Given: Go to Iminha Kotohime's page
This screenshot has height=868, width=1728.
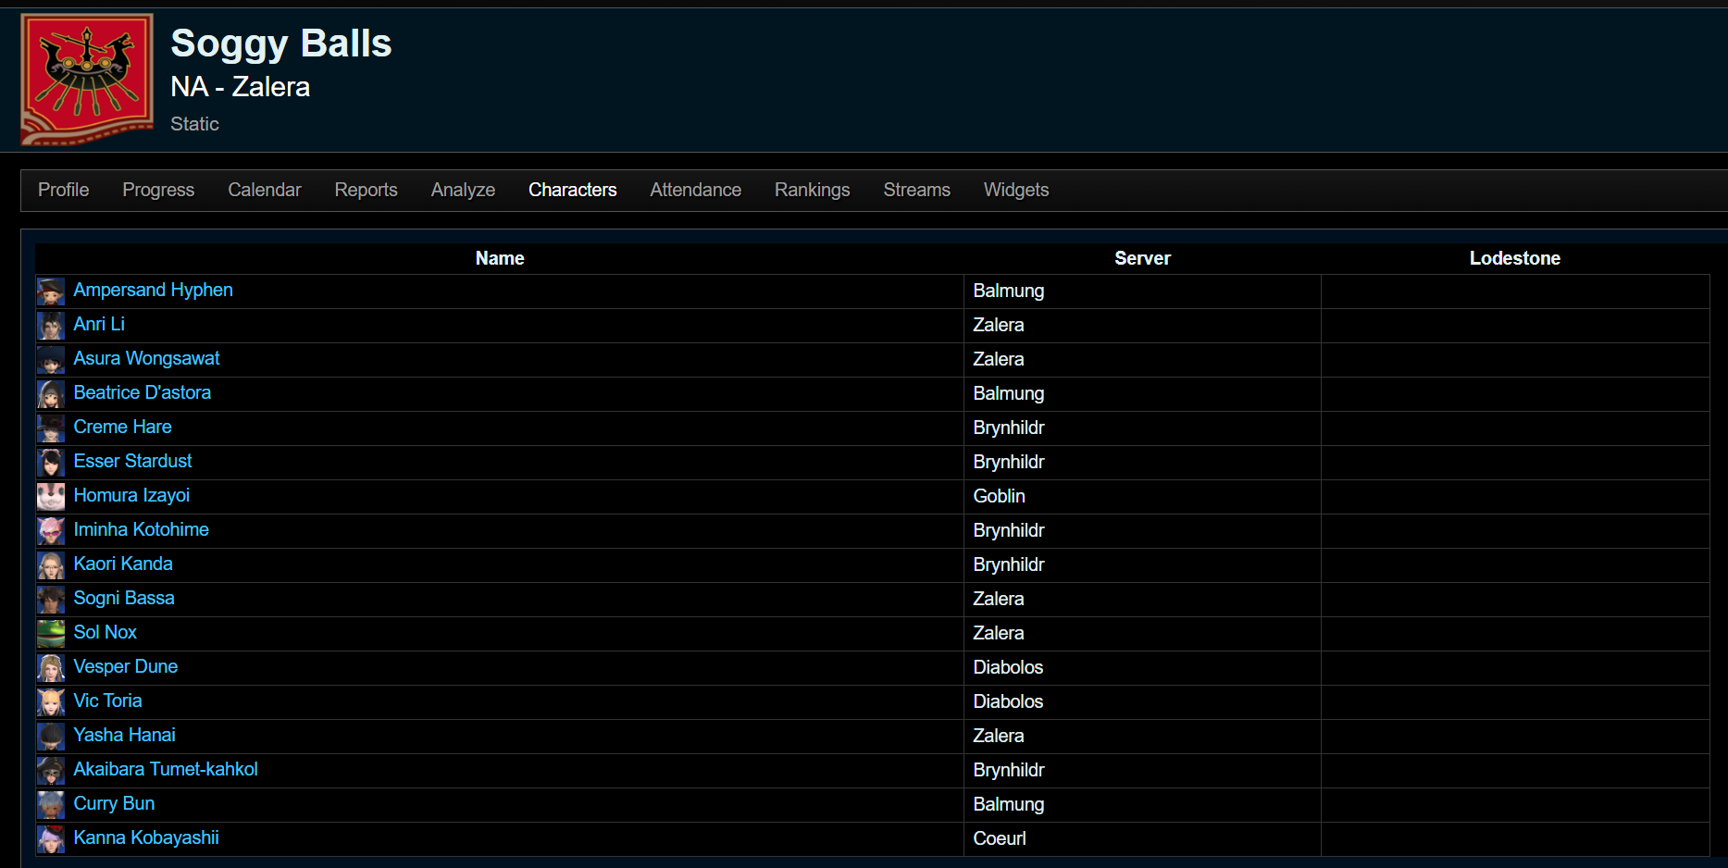Looking at the screenshot, I should tap(142, 529).
